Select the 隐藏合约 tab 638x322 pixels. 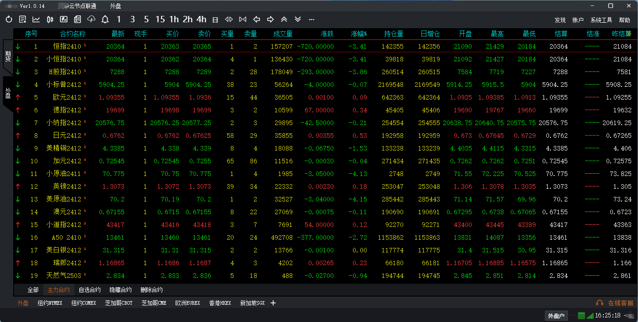click(120, 290)
